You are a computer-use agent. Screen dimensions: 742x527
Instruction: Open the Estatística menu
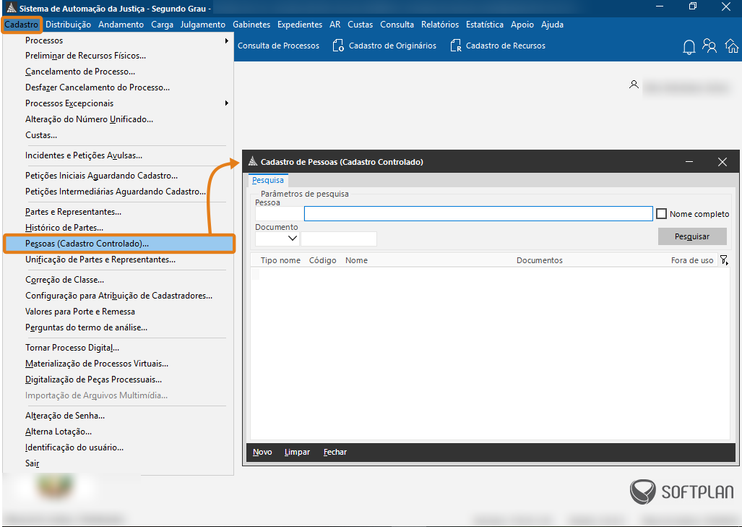coord(484,25)
